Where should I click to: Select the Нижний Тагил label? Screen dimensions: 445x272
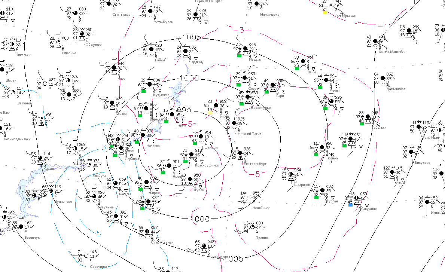point(250,134)
